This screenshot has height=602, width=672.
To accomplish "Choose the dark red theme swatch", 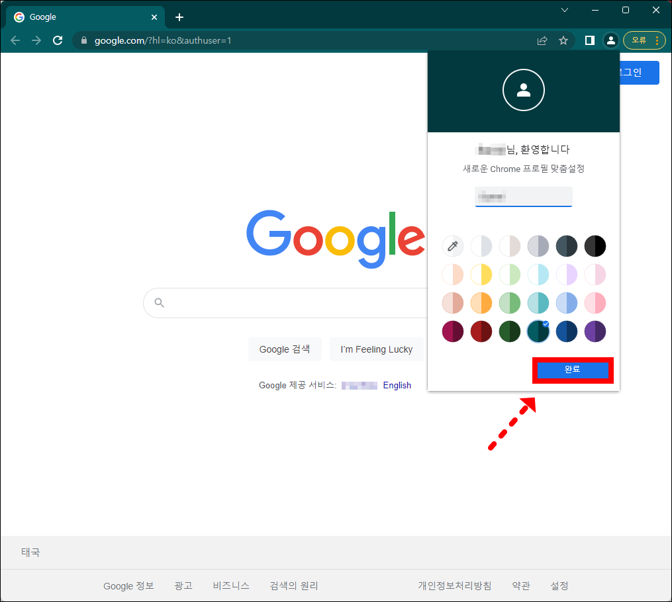I will click(x=481, y=331).
